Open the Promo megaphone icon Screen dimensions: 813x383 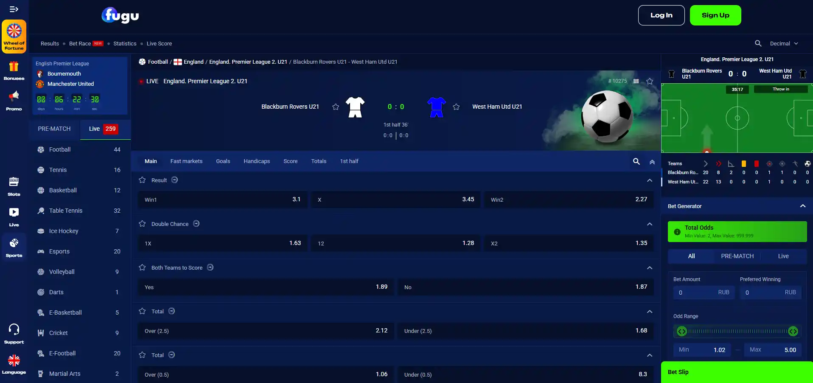click(x=14, y=101)
